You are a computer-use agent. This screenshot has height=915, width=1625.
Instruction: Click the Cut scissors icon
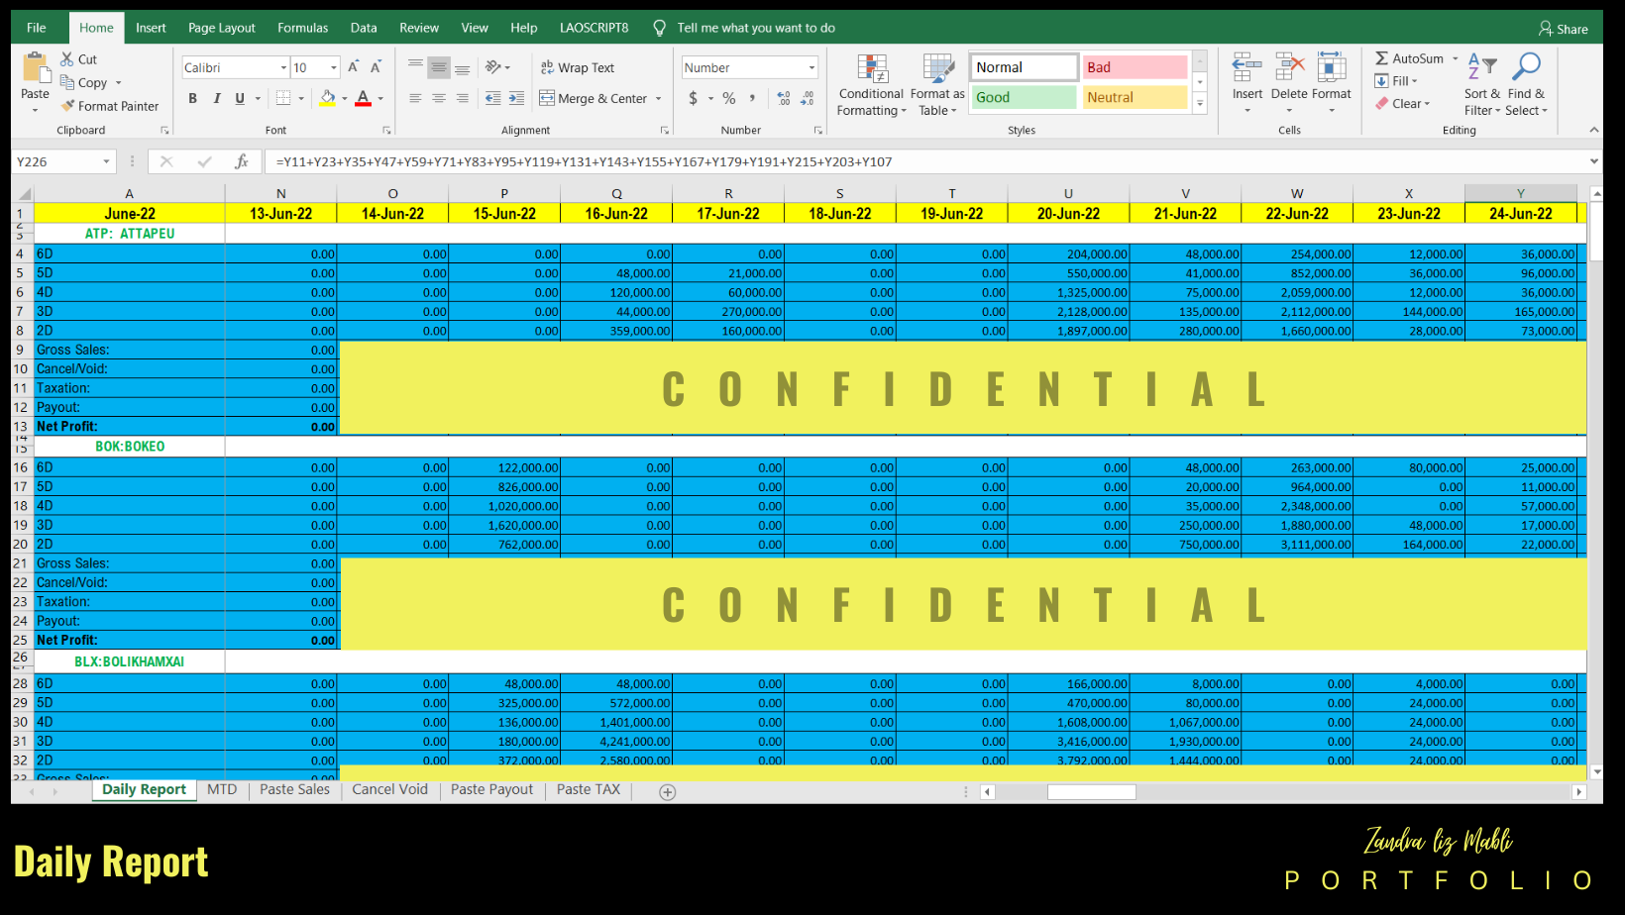coord(67,59)
